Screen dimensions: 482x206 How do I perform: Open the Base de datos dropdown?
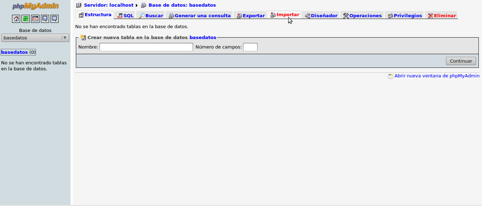tap(35, 38)
